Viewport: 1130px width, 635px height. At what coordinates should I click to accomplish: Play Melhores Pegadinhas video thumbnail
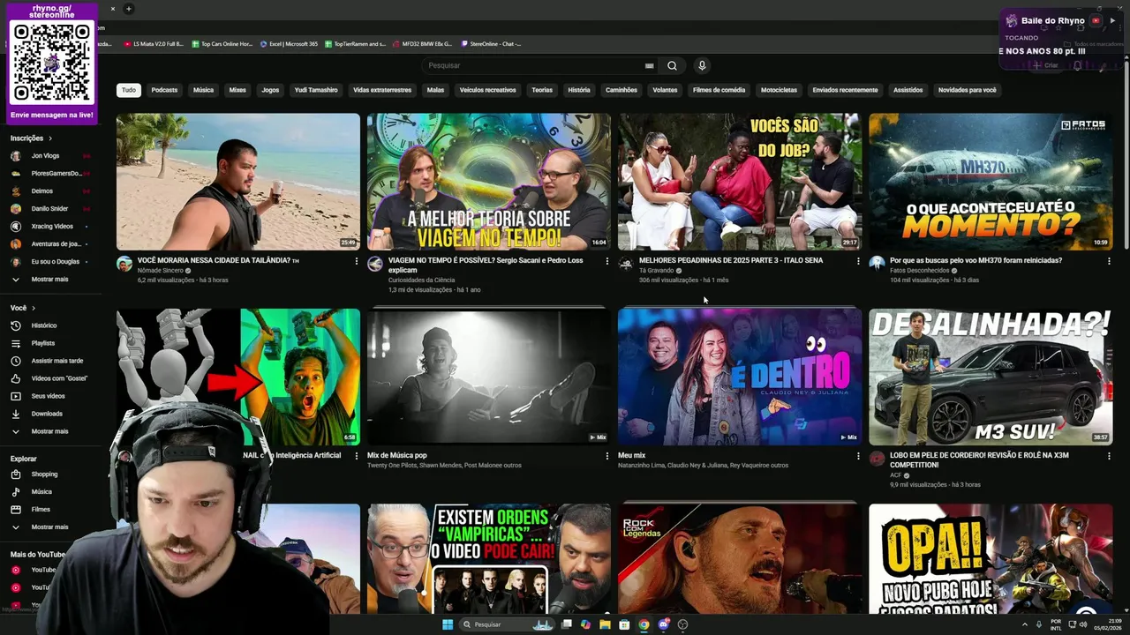pos(740,182)
